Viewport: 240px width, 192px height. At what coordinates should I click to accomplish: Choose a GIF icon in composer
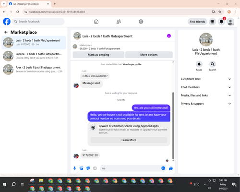tap(95, 168)
